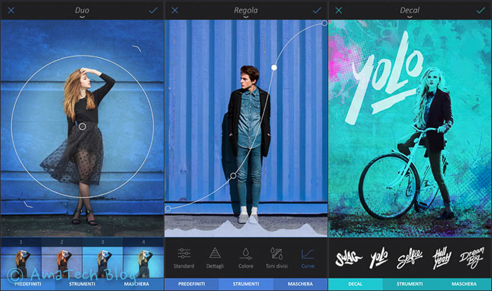Discard the Decal edit with the X

338,10
